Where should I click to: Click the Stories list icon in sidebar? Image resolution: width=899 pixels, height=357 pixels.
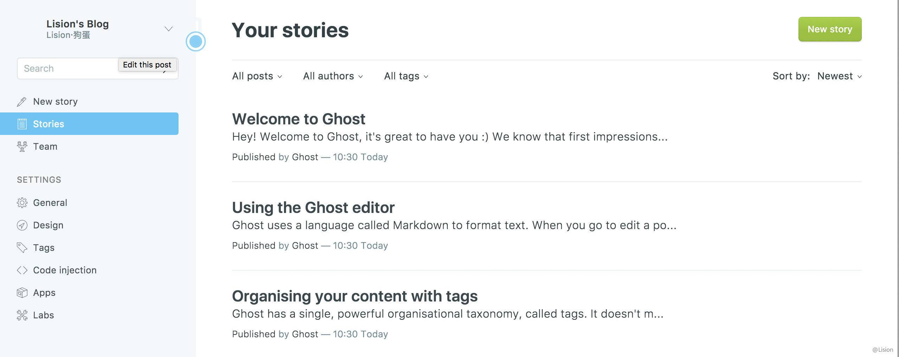pyautogui.click(x=22, y=124)
